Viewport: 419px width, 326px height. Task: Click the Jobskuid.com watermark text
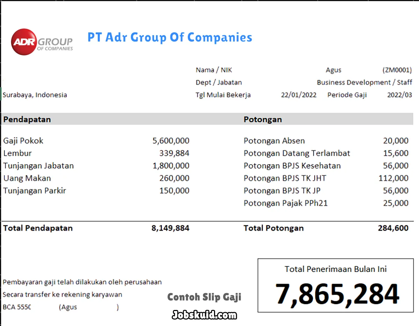204,316
